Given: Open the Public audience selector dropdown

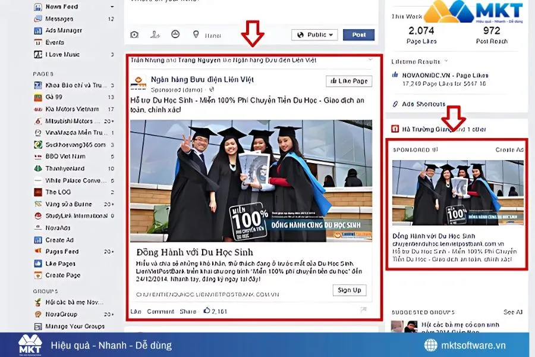Looking at the screenshot, I should click(314, 35).
